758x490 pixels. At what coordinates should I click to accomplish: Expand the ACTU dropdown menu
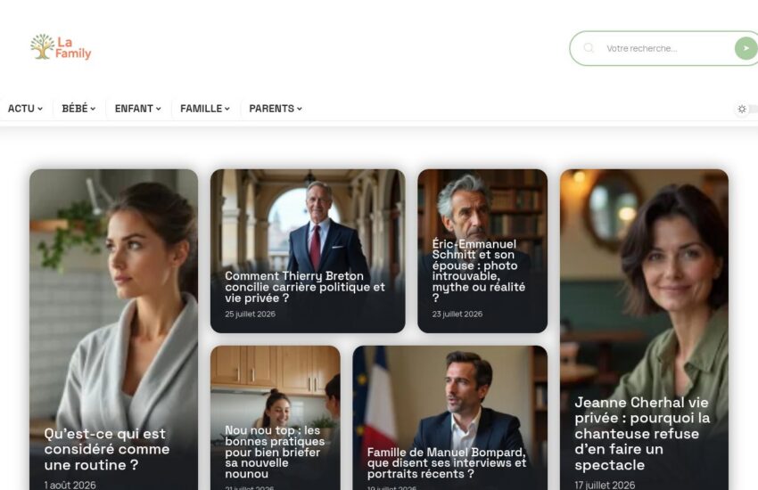(25, 109)
